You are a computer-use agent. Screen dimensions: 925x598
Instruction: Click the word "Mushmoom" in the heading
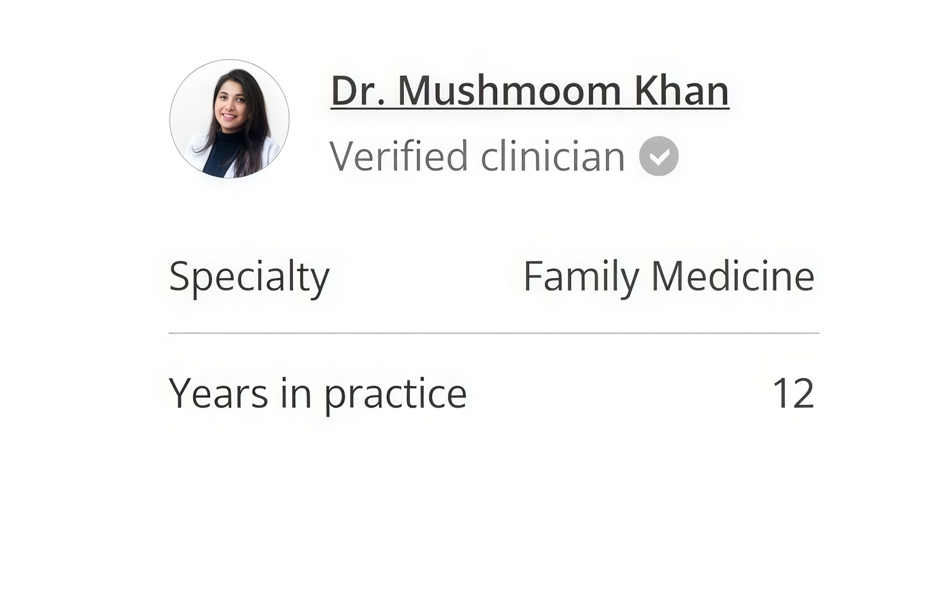pos(509,91)
